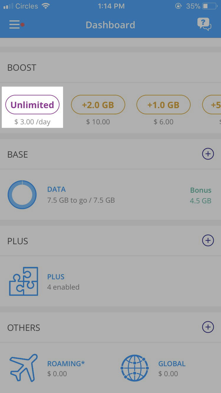
Task: Open the ROAMING* charges entry
Action: tap(66, 368)
